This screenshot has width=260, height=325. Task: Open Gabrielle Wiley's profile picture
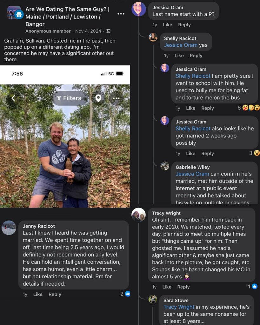[165, 166]
